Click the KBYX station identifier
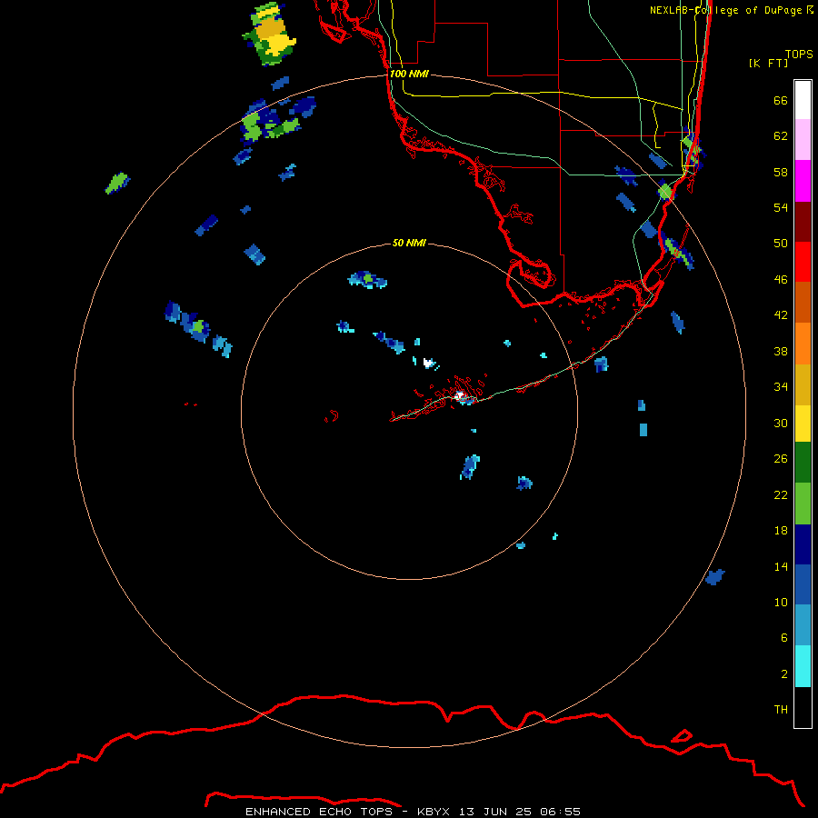818x818 pixels. [x=434, y=812]
